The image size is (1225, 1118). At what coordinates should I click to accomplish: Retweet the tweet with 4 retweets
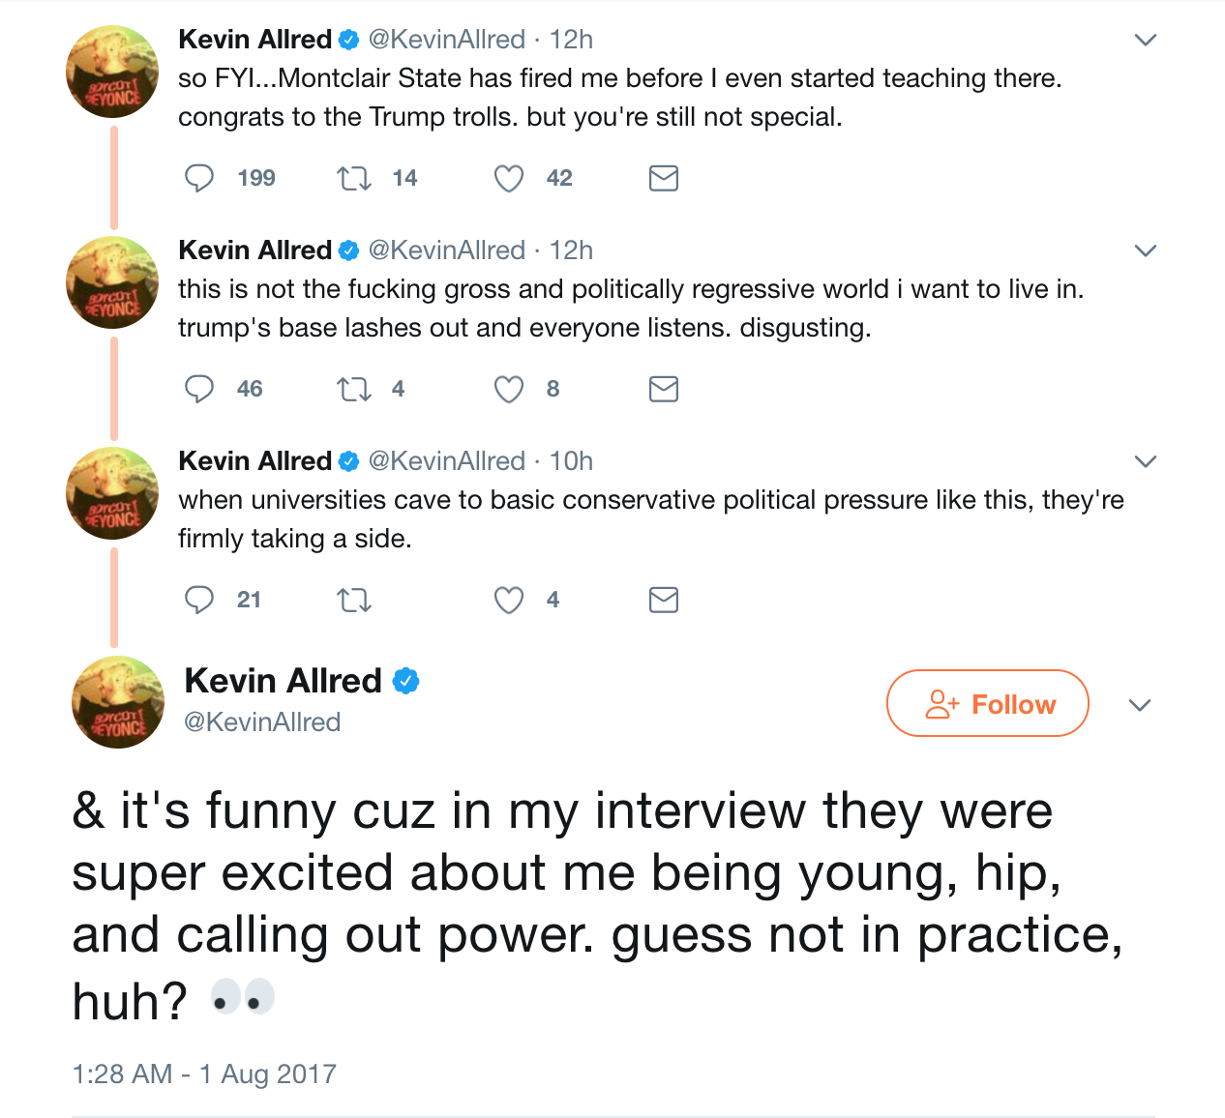[354, 389]
